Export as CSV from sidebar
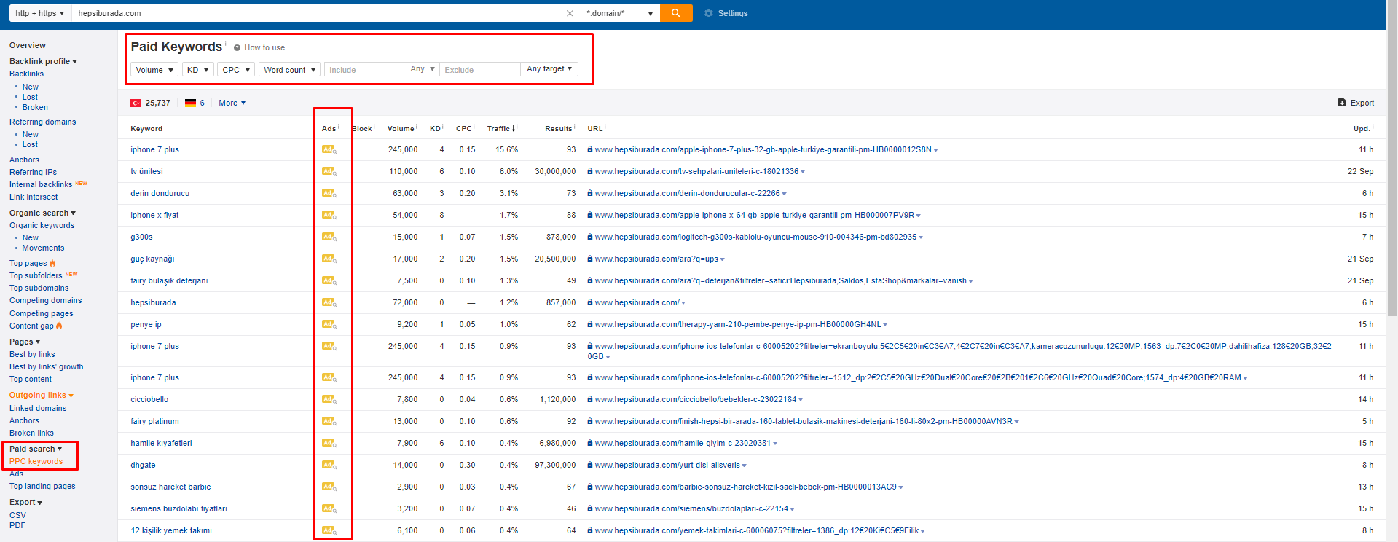 tap(17, 515)
